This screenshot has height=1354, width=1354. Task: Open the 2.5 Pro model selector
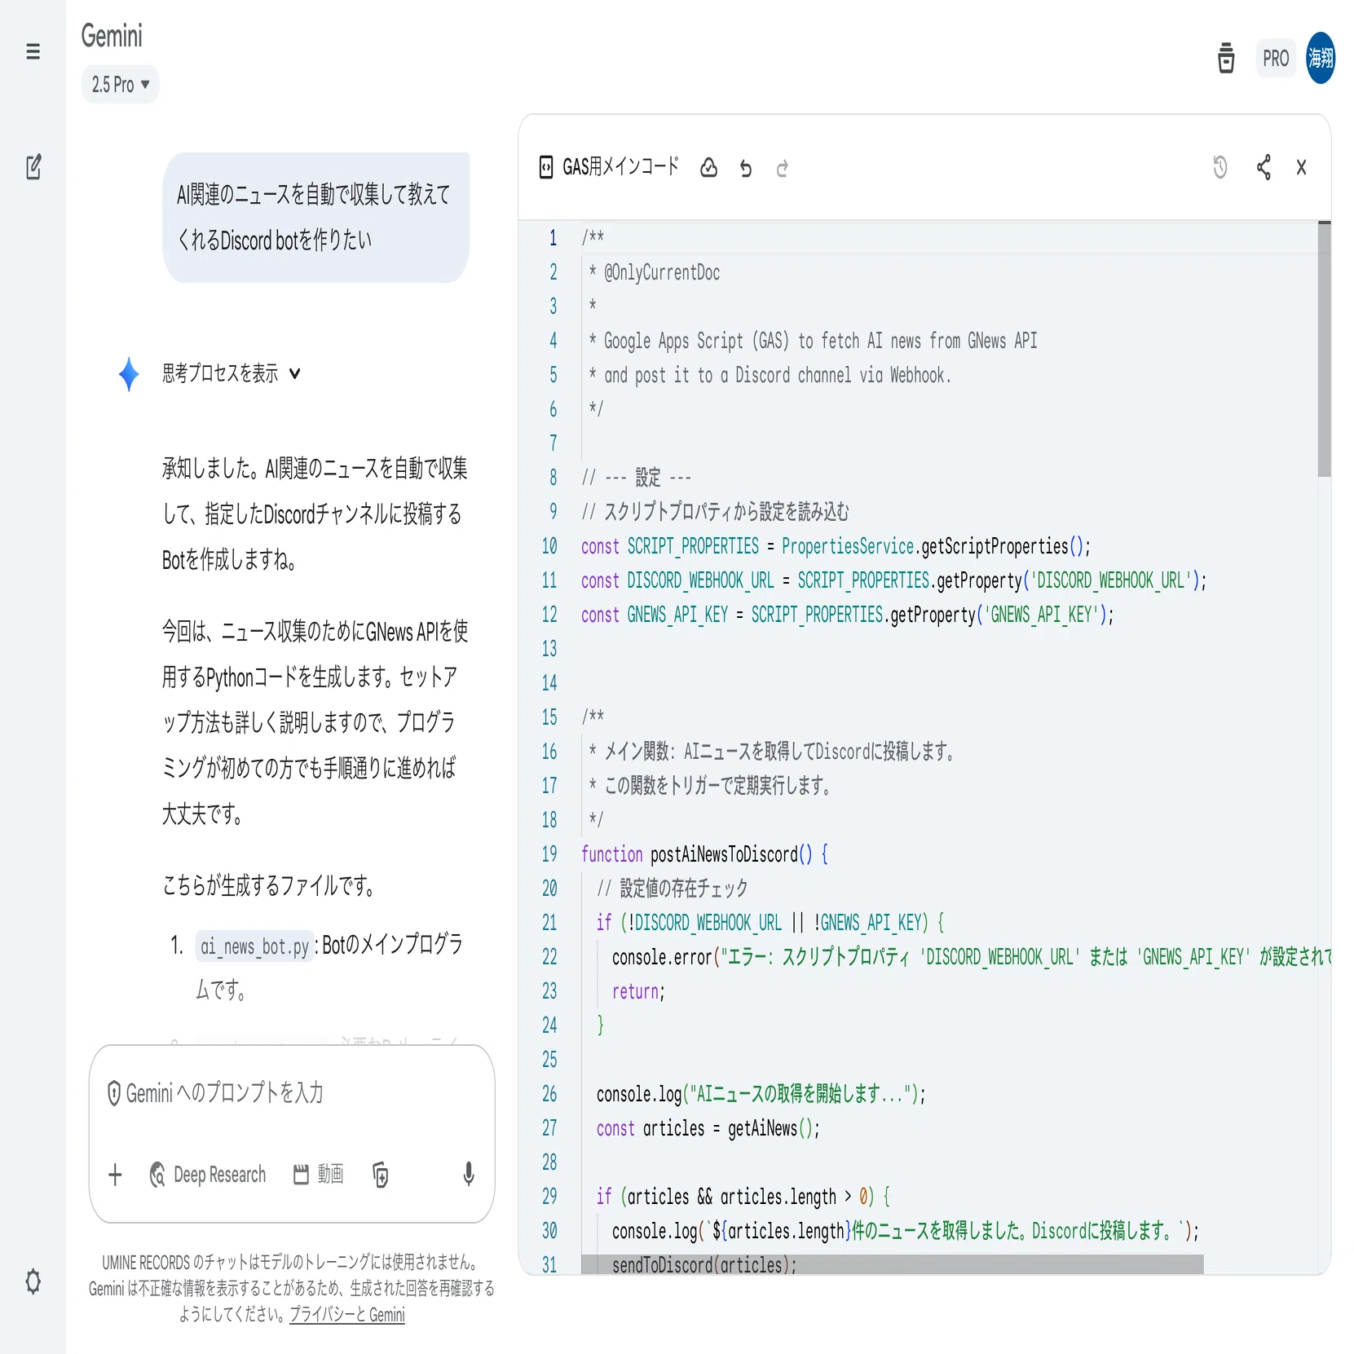[120, 84]
